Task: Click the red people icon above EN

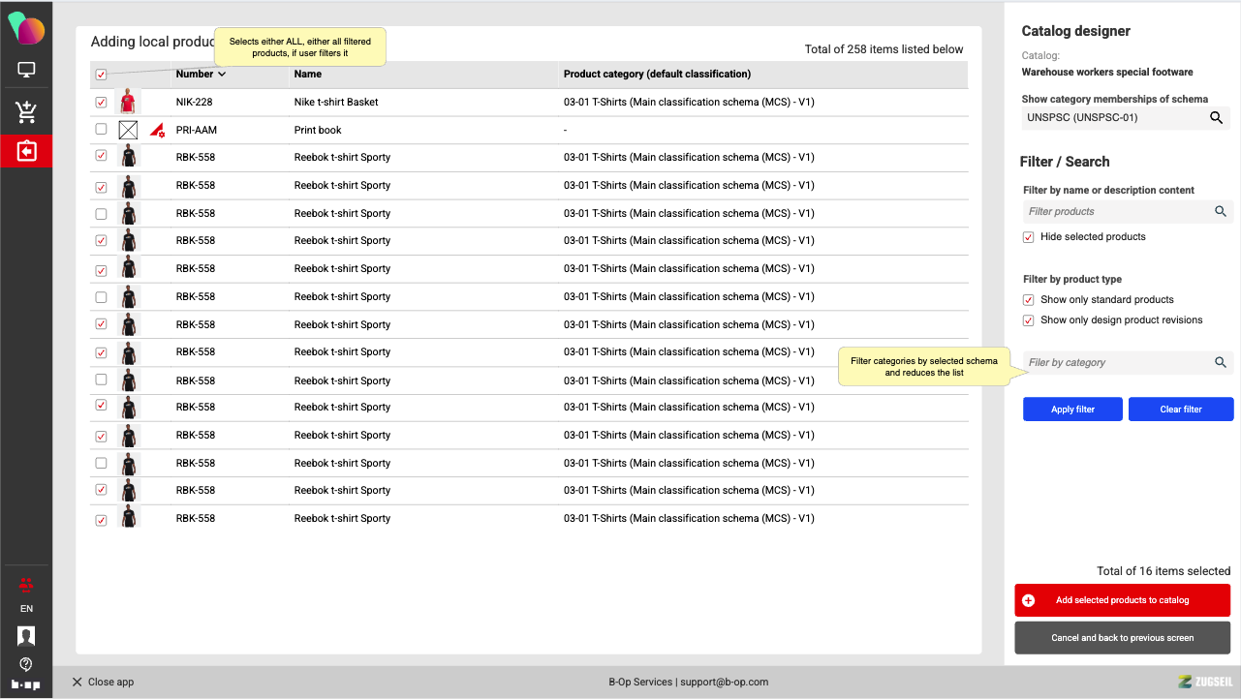Action: click(x=26, y=584)
